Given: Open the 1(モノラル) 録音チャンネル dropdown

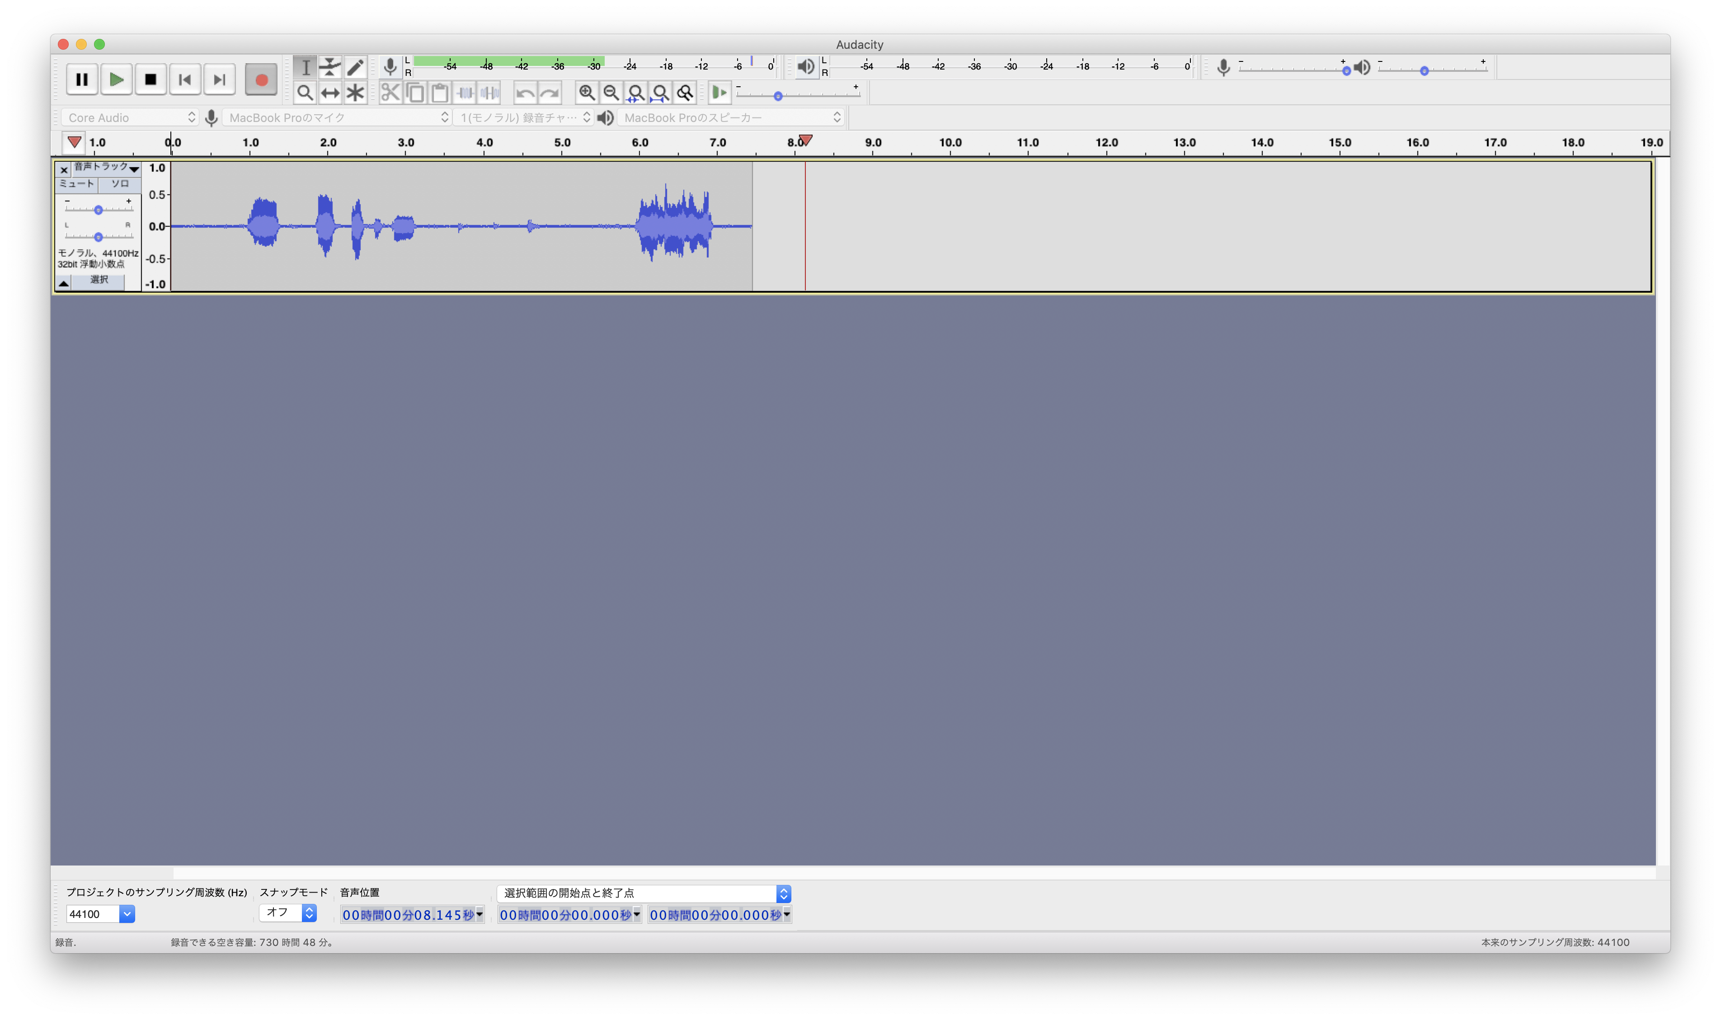Looking at the screenshot, I should 523,117.
